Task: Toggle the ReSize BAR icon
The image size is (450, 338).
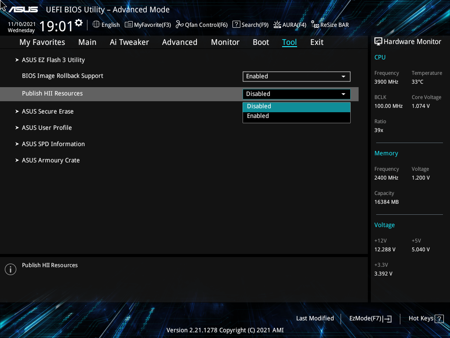Action: (x=315, y=25)
